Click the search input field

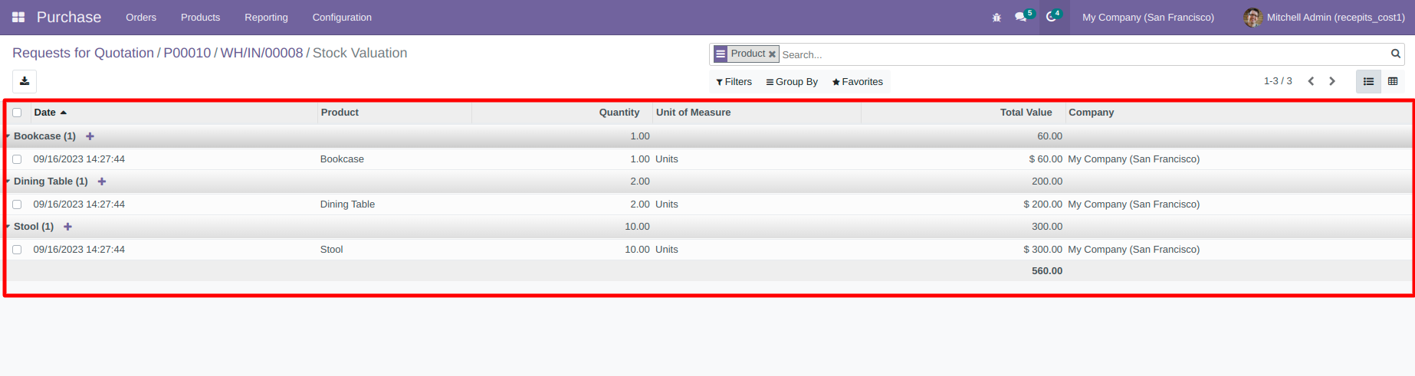click(x=1084, y=54)
